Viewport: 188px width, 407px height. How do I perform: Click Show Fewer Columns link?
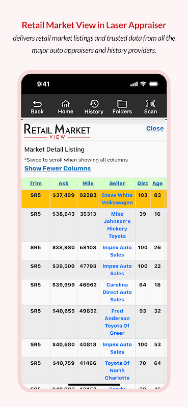58,168
